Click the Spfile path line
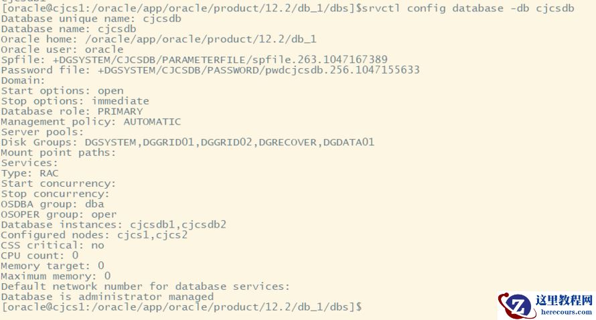Image resolution: width=596 pixels, height=320 pixels. tap(194, 60)
